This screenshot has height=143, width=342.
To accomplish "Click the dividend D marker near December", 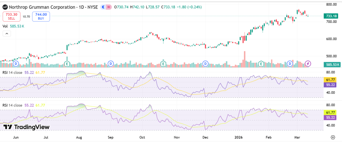I will pyautogui.click(x=206, y=63).
